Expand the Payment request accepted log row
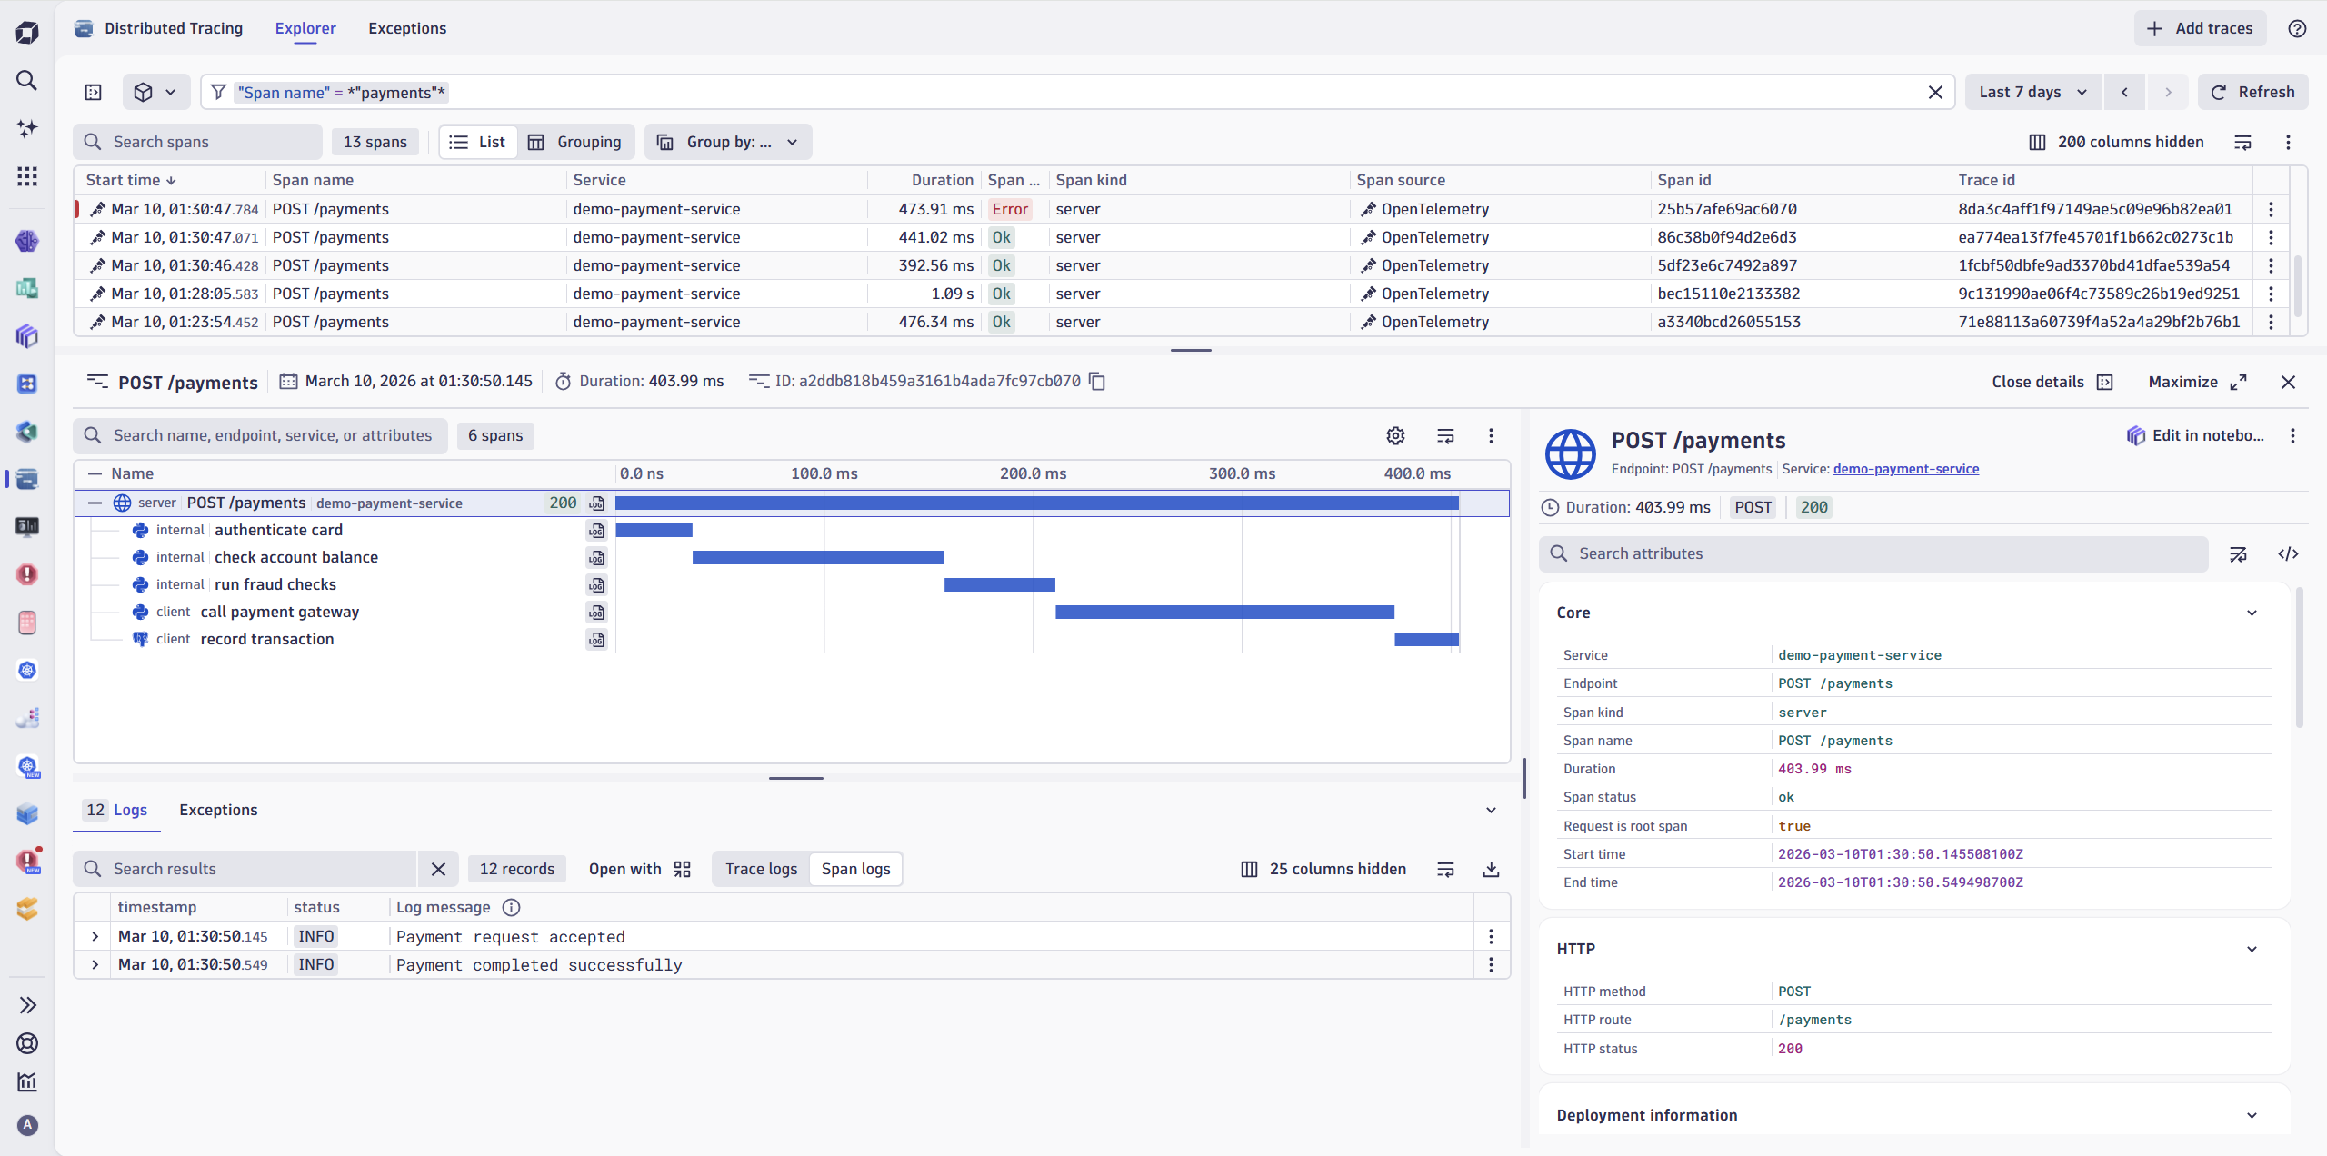 95,936
